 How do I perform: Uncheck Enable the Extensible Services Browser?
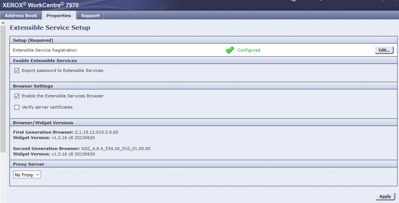pyautogui.click(x=17, y=96)
